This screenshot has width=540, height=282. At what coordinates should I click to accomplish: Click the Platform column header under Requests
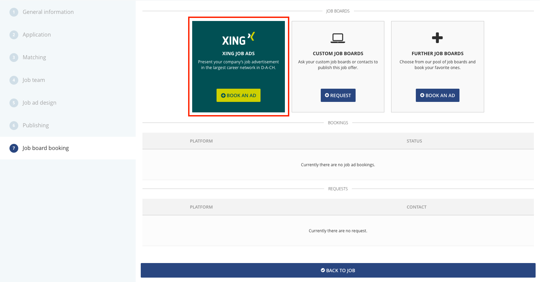point(201,207)
